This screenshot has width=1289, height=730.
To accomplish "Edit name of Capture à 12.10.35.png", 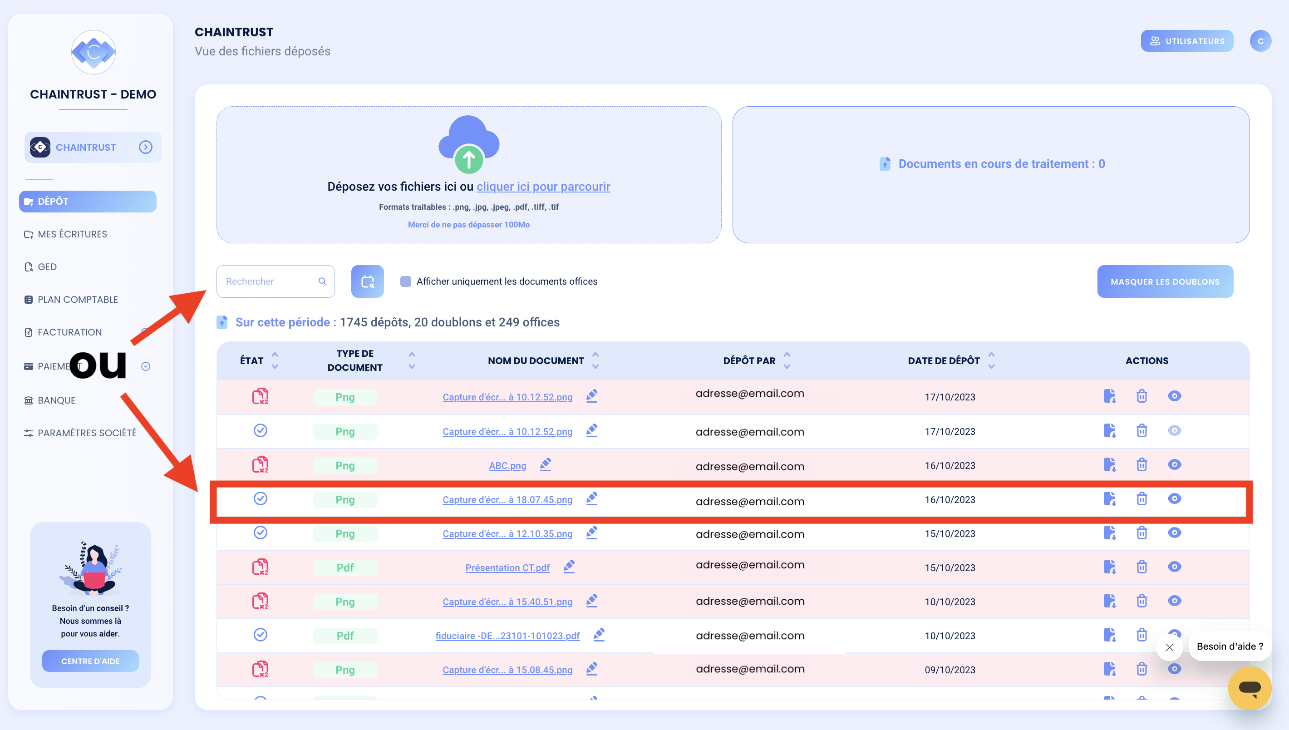I will click(x=592, y=533).
